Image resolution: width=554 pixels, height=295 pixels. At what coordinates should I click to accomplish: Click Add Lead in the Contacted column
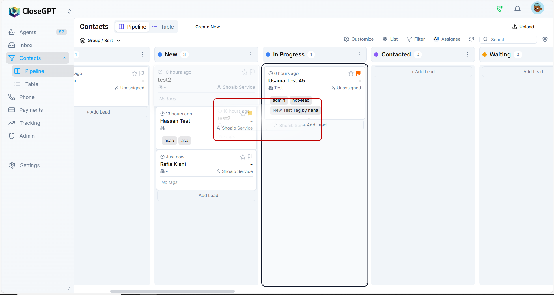coord(423,72)
